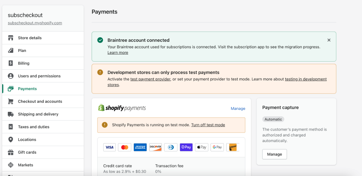Click the Discover card icon
The height and width of the screenshot is (176, 362).
coord(155,147)
